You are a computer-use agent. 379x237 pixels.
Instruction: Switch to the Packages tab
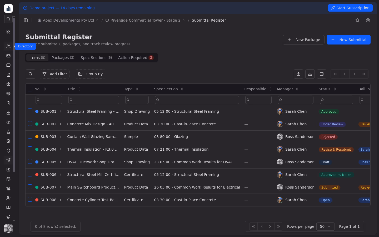[63, 57]
